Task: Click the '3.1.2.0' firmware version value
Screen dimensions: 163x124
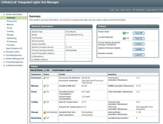Action: click(x=69, y=47)
